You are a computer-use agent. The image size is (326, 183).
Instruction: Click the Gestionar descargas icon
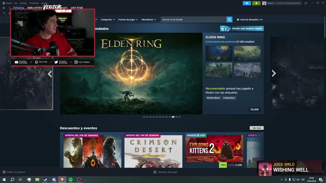(155, 172)
